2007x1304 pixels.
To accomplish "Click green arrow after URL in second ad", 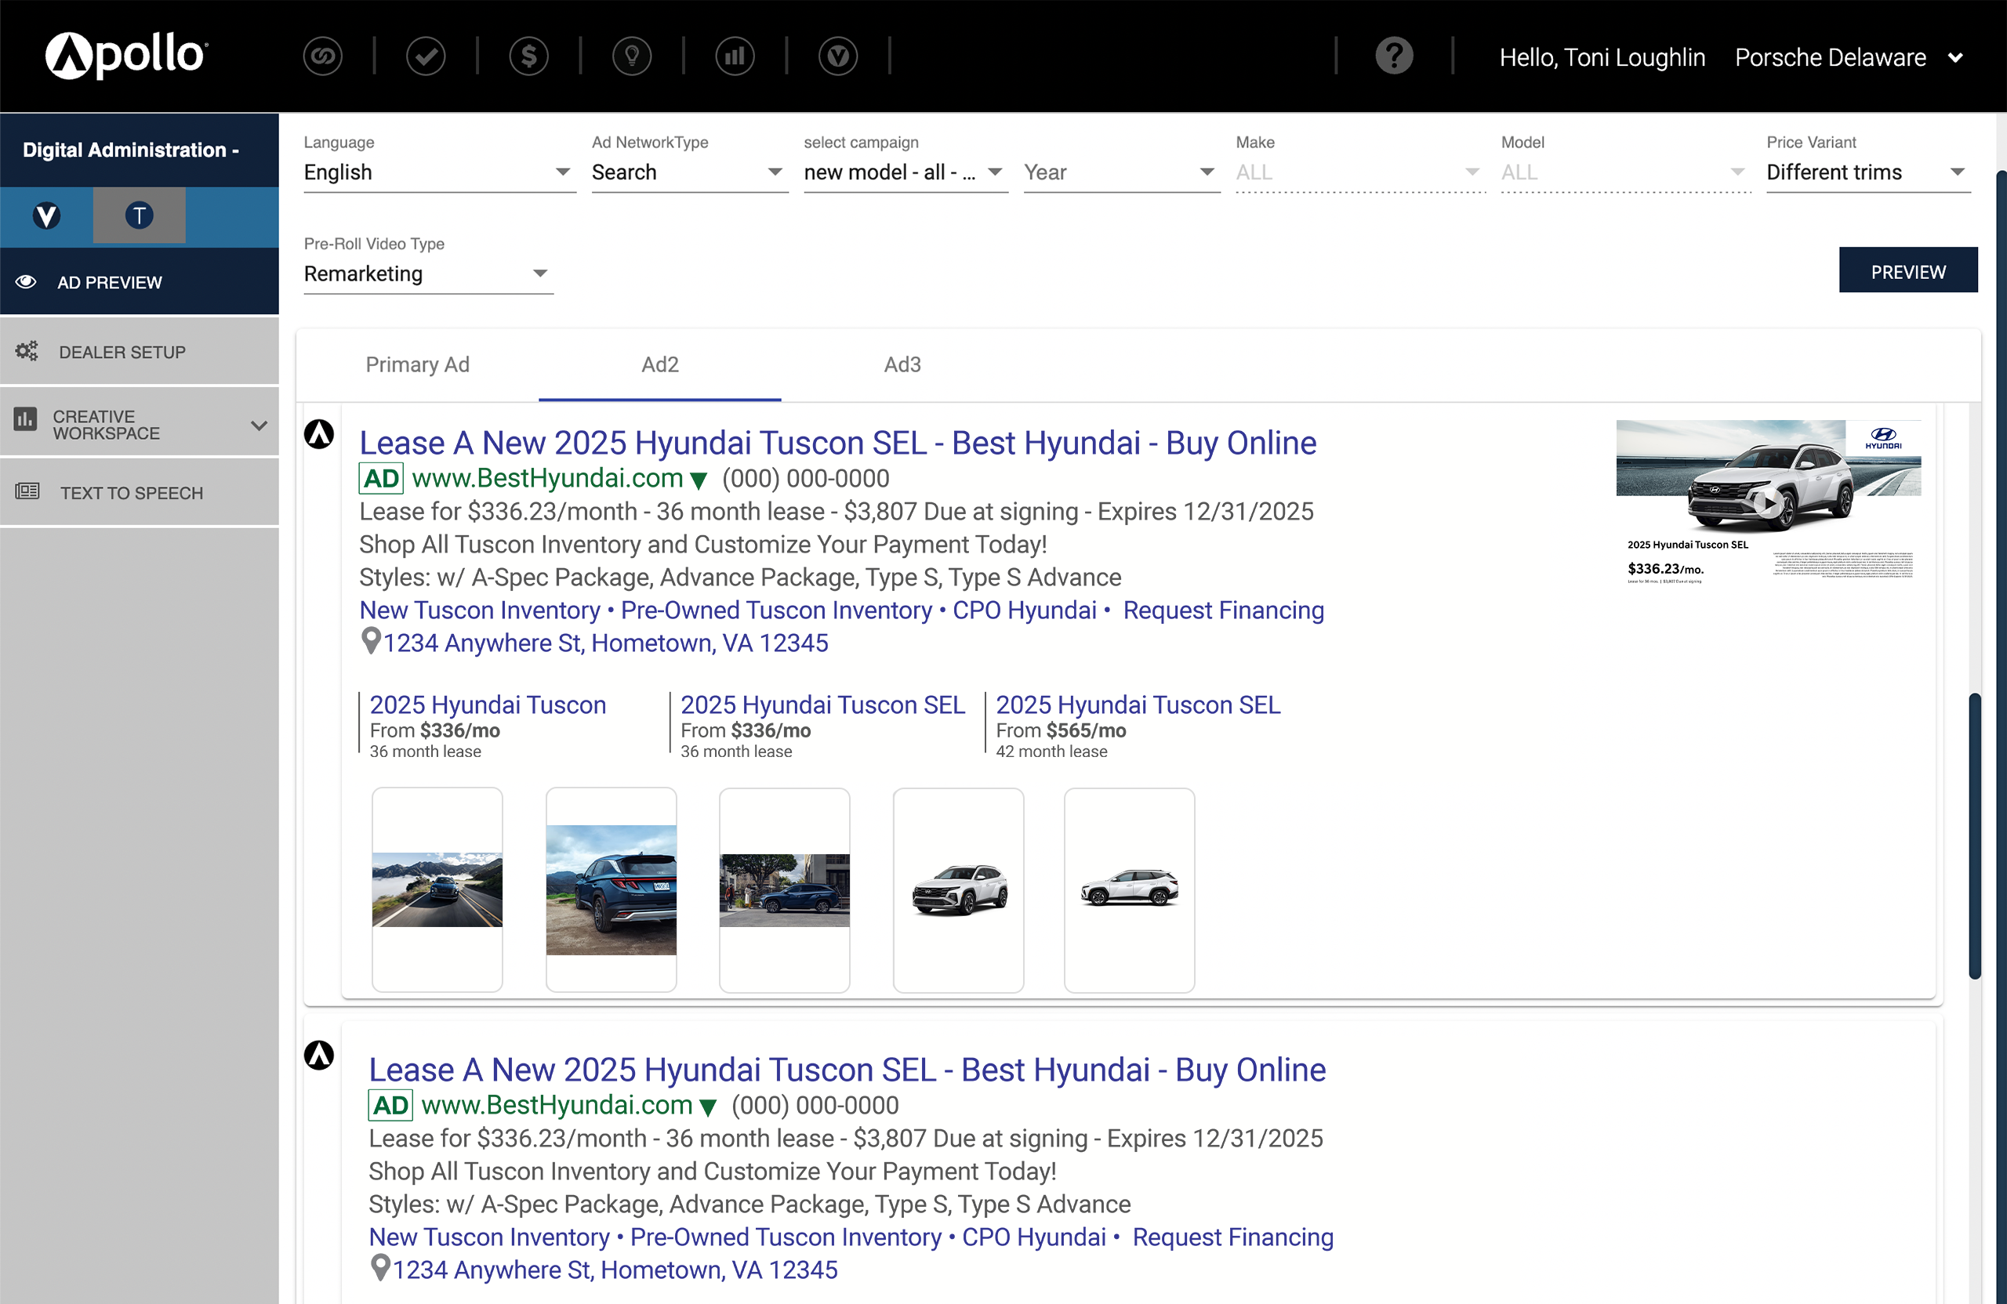I will pos(707,1107).
